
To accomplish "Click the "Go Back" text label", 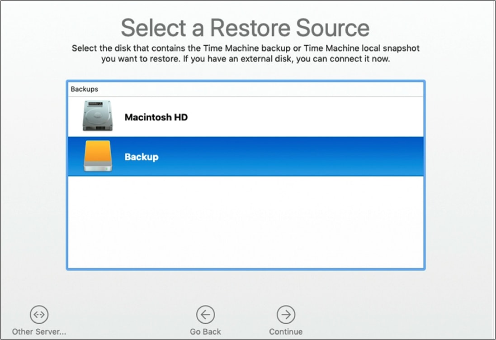I will pyautogui.click(x=206, y=331).
